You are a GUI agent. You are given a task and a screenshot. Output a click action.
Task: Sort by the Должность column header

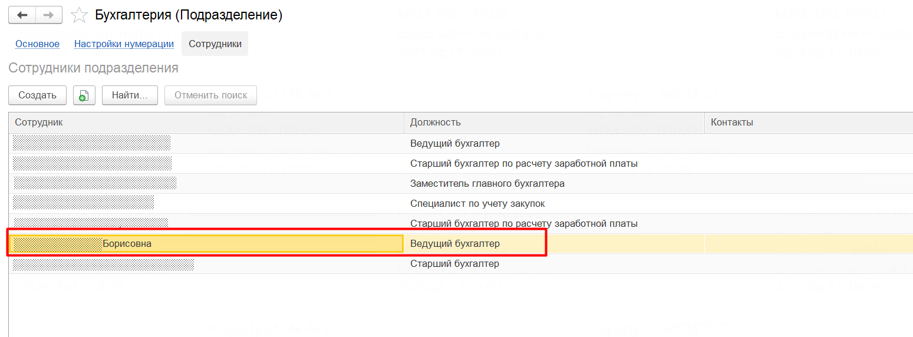(x=554, y=123)
